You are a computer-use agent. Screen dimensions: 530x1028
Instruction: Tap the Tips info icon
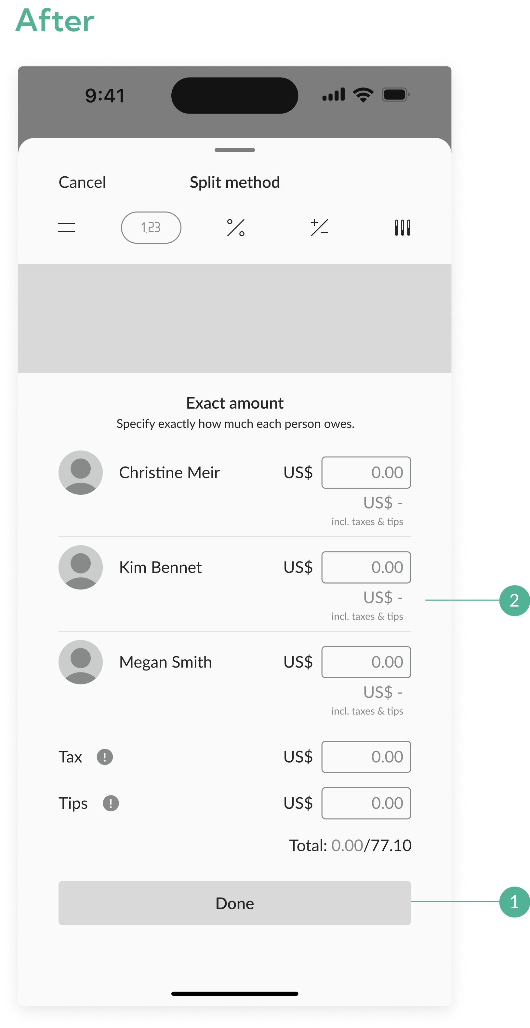click(111, 803)
